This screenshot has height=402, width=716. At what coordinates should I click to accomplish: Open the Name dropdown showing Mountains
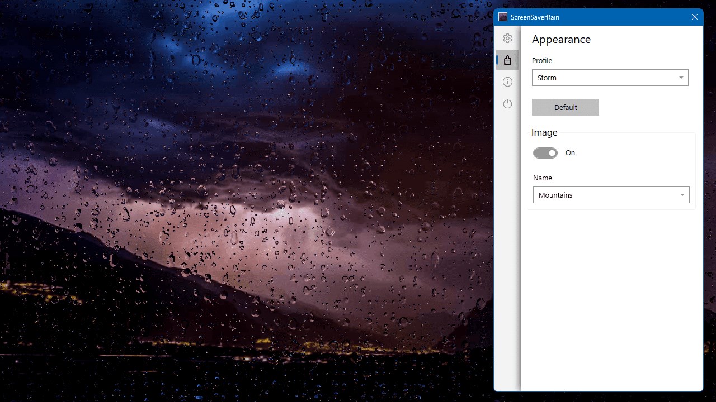tap(611, 194)
